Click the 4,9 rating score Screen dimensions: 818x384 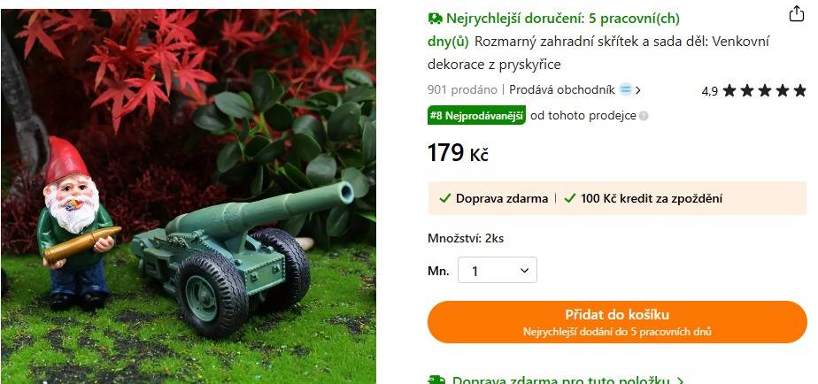pos(709,91)
